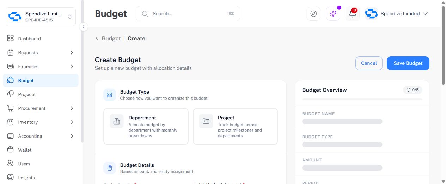
Task: Click the Save Budget button
Action: 408,63
